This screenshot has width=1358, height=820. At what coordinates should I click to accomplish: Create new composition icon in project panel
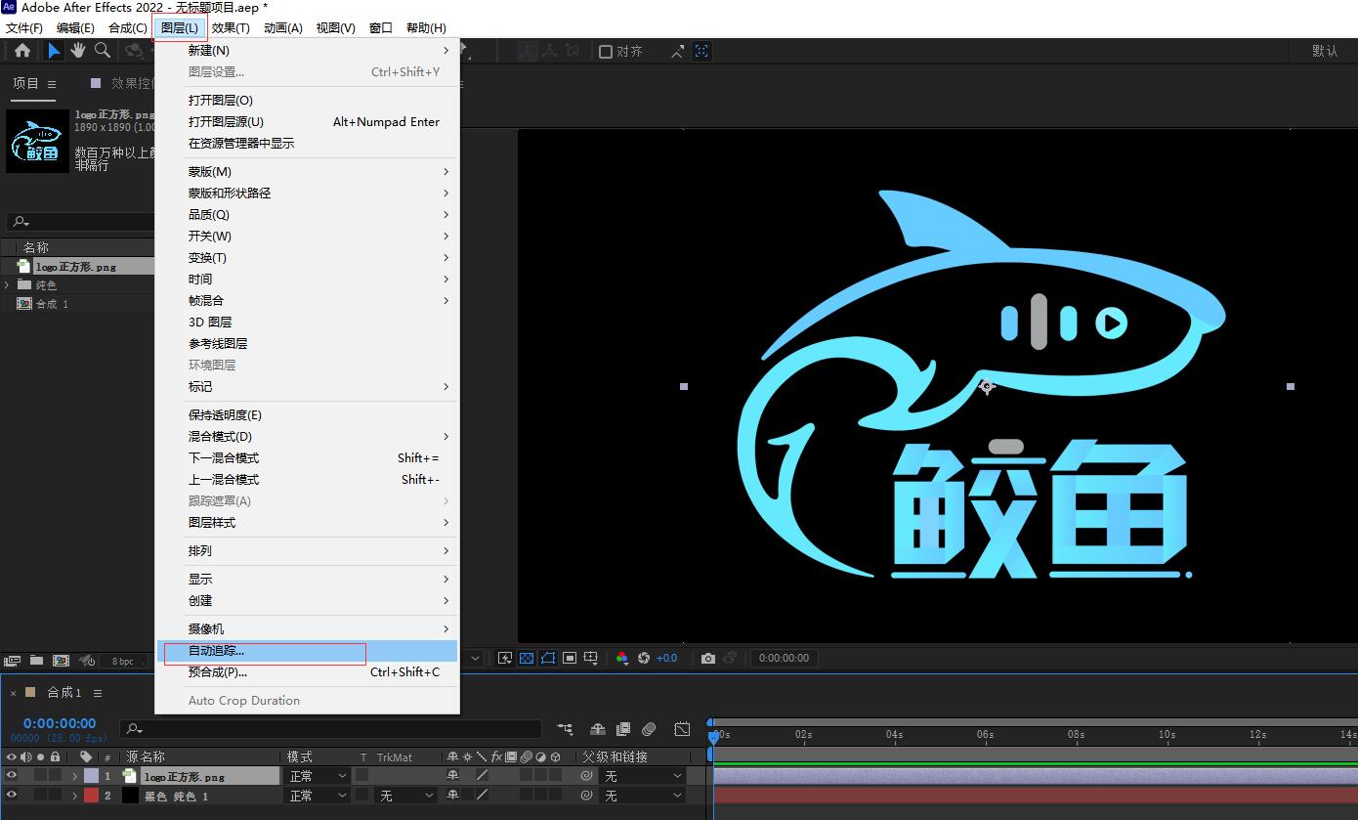(x=61, y=661)
